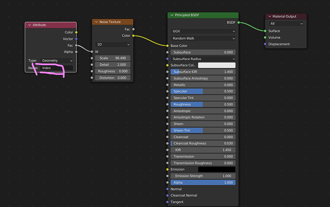Viewport: 330px width, 207px height.
Task: Click the Subsurface Color input socket
Action: (167, 65)
